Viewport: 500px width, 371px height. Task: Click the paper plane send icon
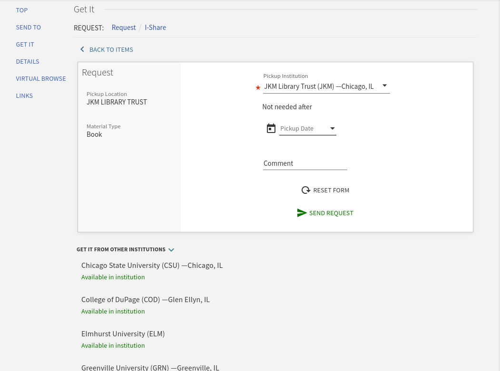coord(302,213)
